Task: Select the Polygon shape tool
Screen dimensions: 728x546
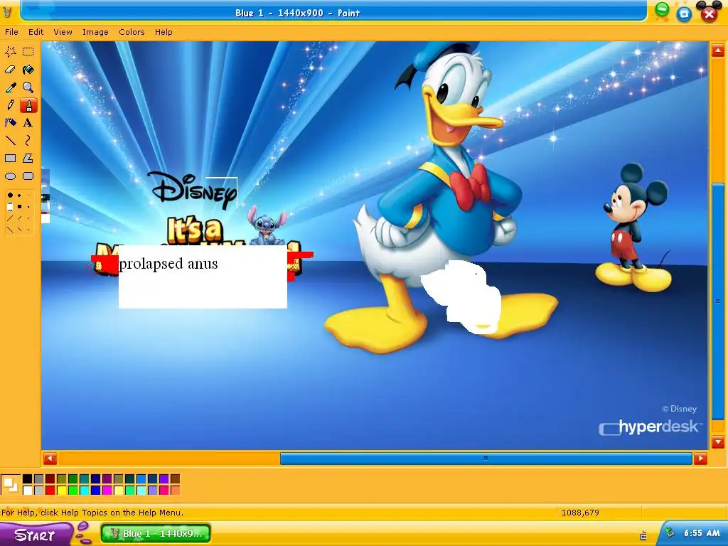Action: coord(28,159)
